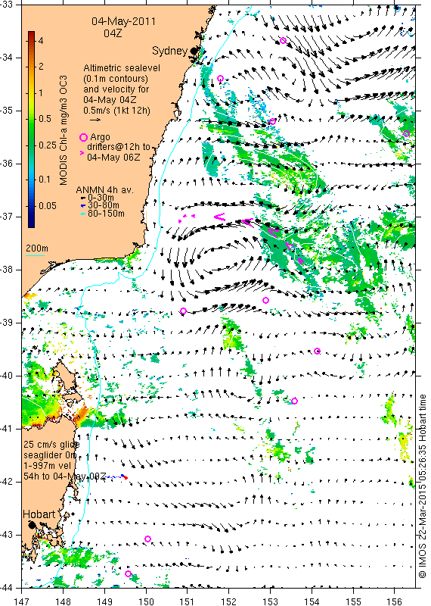Viewport: 431px width, 606px height.
Task: Select Argo float circle near 43.1S 150E
Action: [147, 539]
